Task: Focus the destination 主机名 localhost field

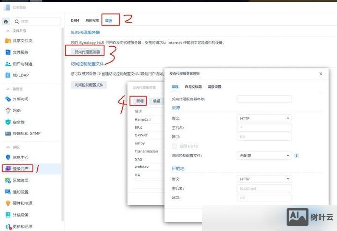Action: (265, 188)
